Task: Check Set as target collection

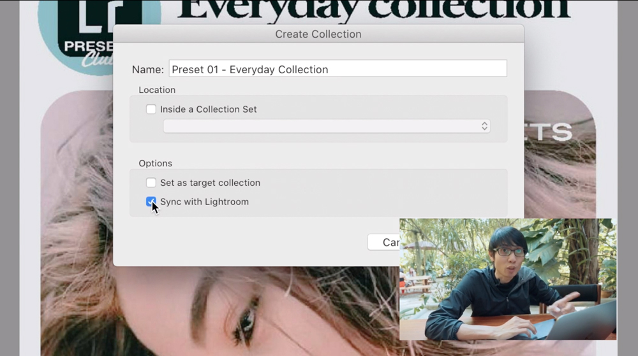Action: tap(151, 183)
